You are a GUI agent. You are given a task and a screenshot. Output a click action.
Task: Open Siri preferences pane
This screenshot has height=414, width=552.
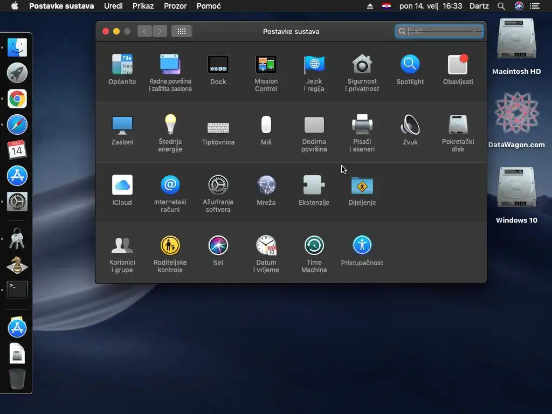coord(218,251)
